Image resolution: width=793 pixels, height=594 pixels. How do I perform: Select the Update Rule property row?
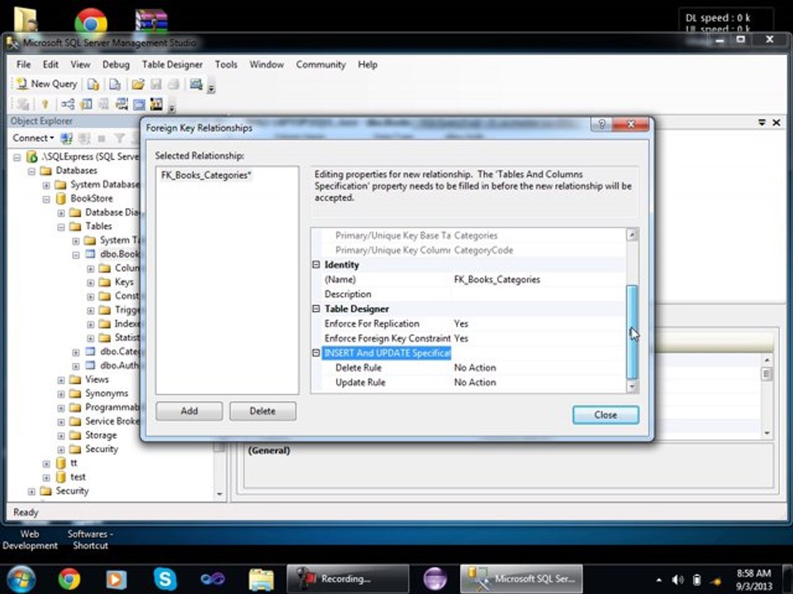pos(469,382)
